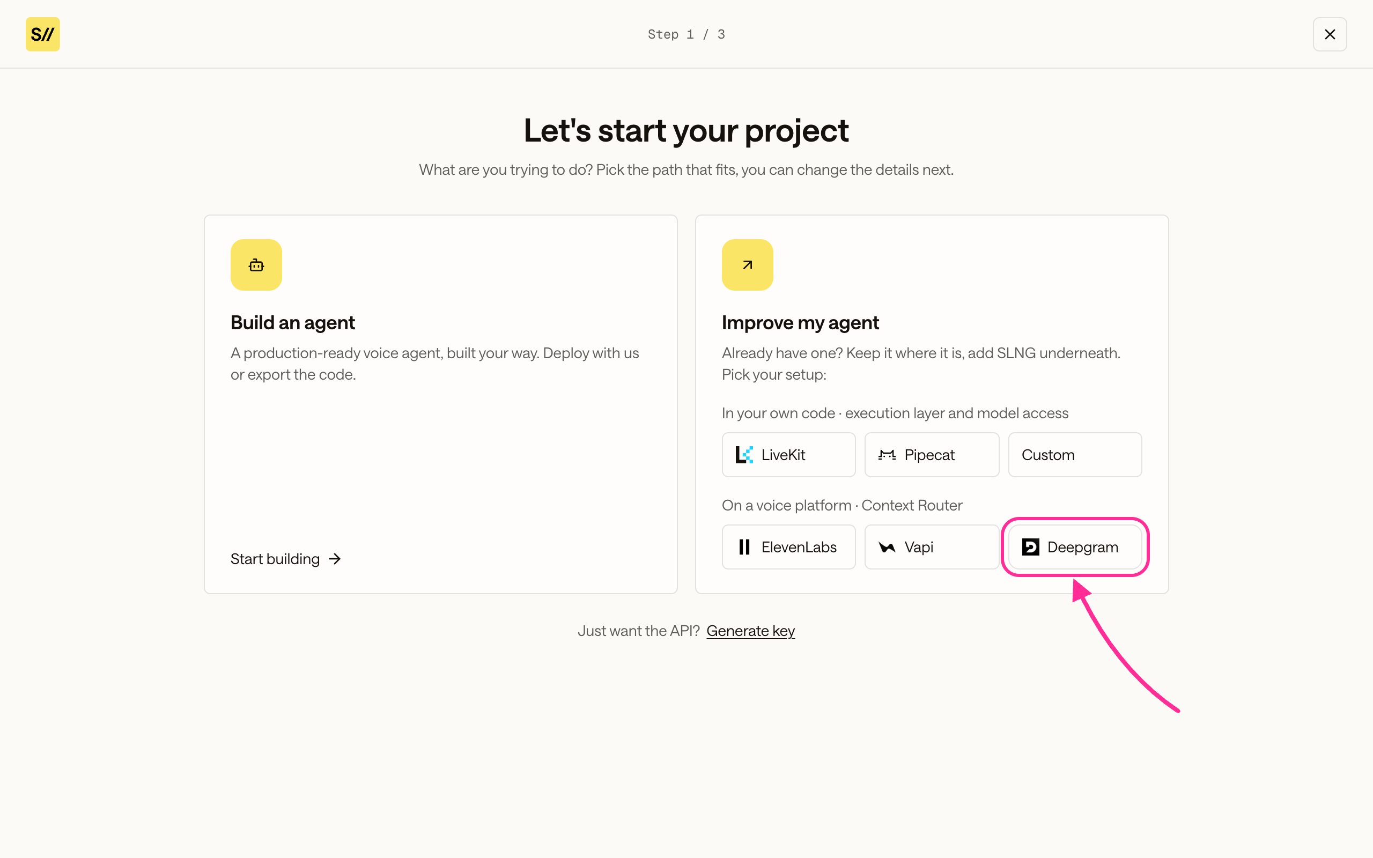Choose the LiveKit setup option
1373x858 pixels.
788,455
